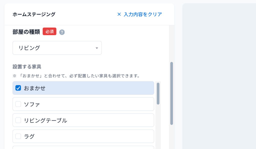Check the リビングテーブル checkbox
Screen dimensions: 256x149
(18, 120)
